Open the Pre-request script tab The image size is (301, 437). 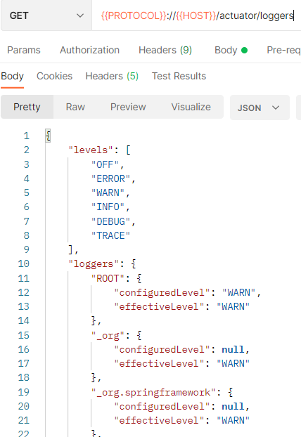[x=283, y=50]
